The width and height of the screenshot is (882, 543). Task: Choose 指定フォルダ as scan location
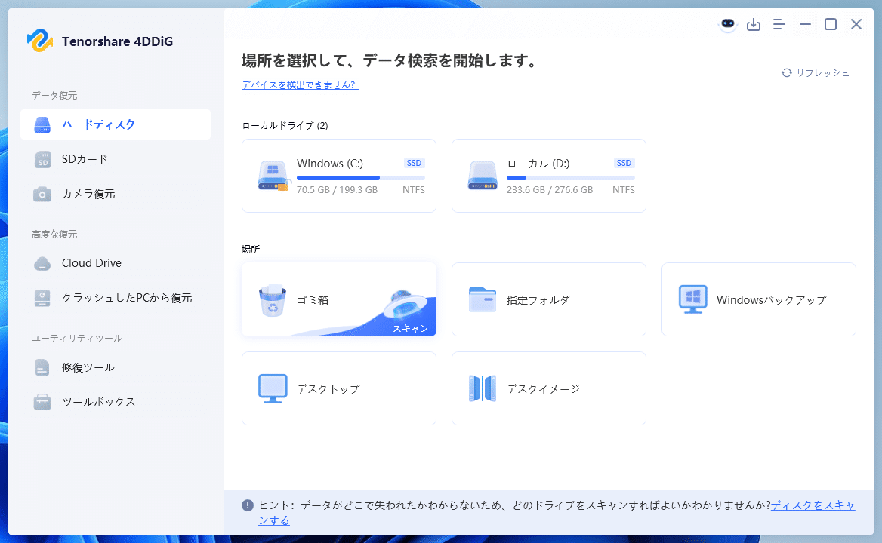(548, 299)
